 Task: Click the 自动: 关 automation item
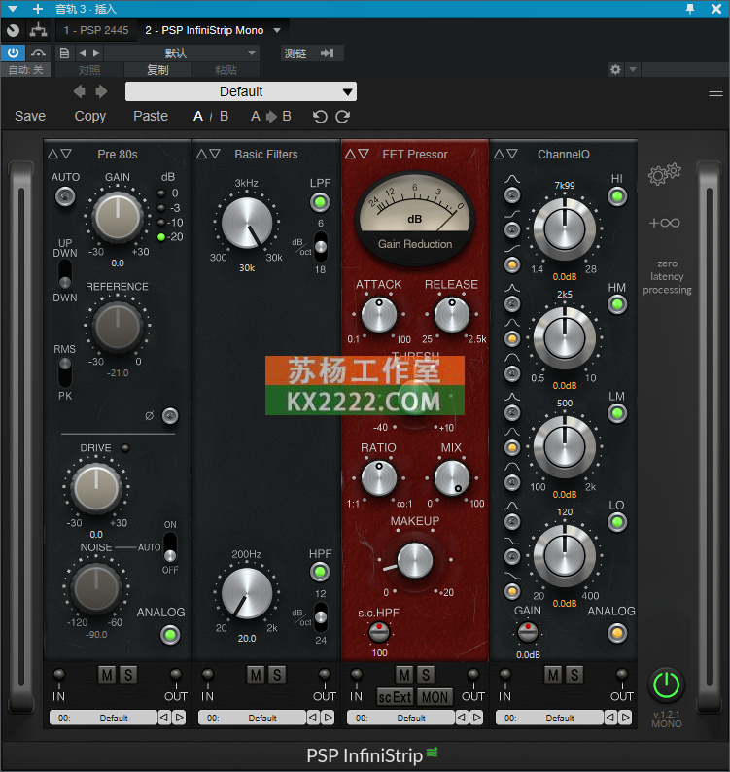[x=25, y=70]
